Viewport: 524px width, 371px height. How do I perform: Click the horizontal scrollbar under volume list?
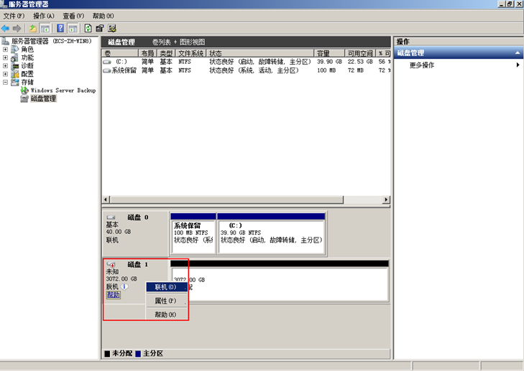tap(244, 199)
